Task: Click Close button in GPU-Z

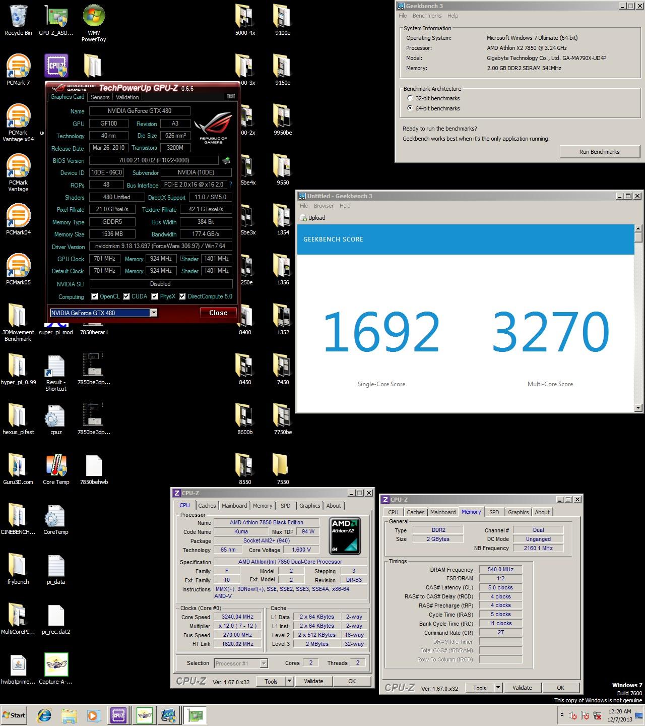Action: [218, 313]
